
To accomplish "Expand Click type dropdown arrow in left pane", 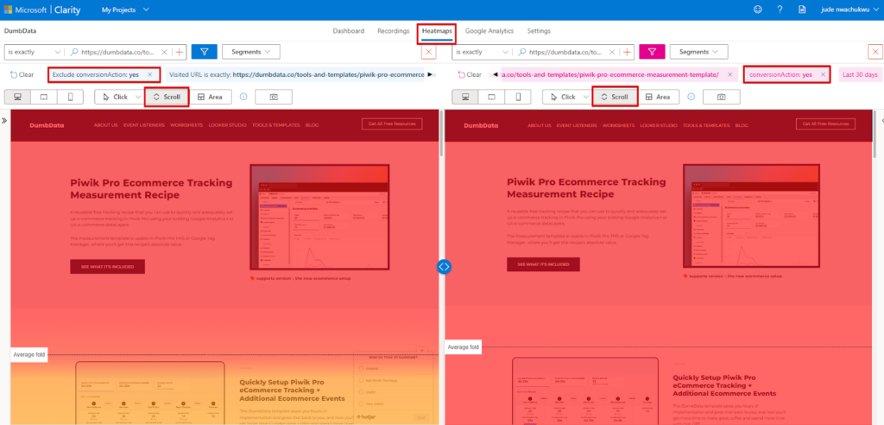I will pos(138,97).
